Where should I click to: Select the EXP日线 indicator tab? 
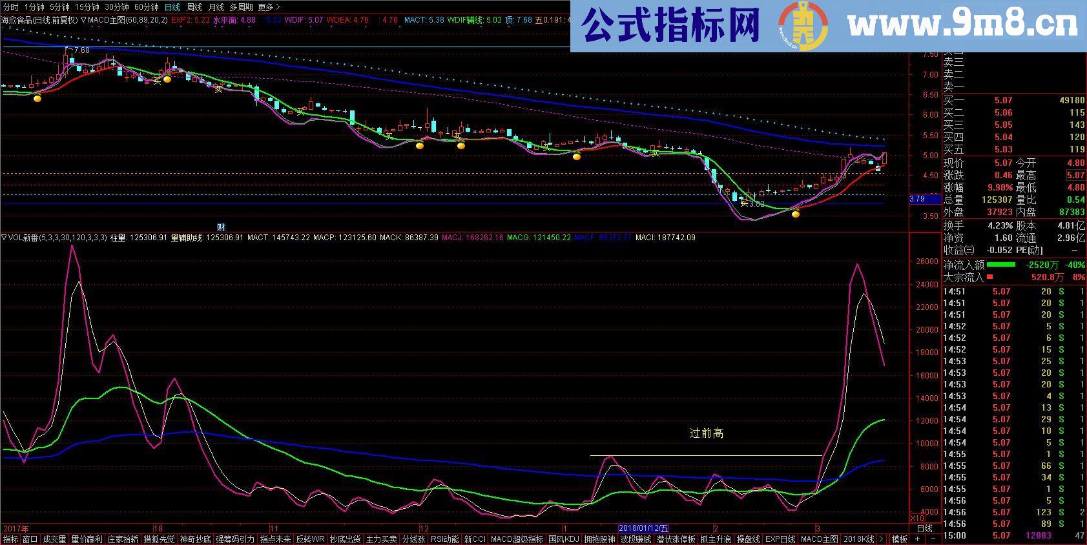(780, 539)
